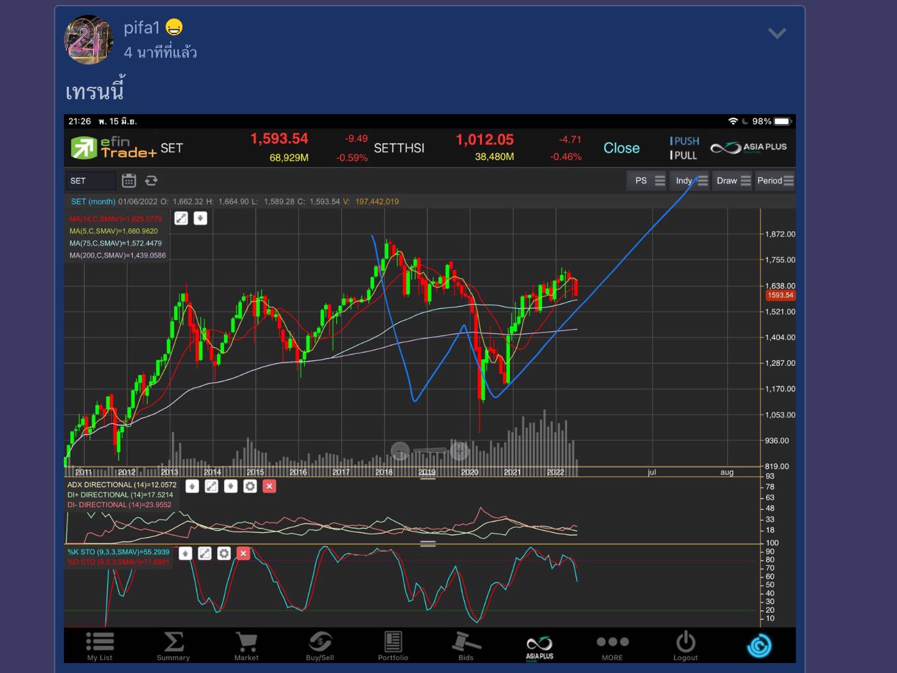Expand the Indy indicators menu
The width and height of the screenshot is (897, 673).
[690, 181]
